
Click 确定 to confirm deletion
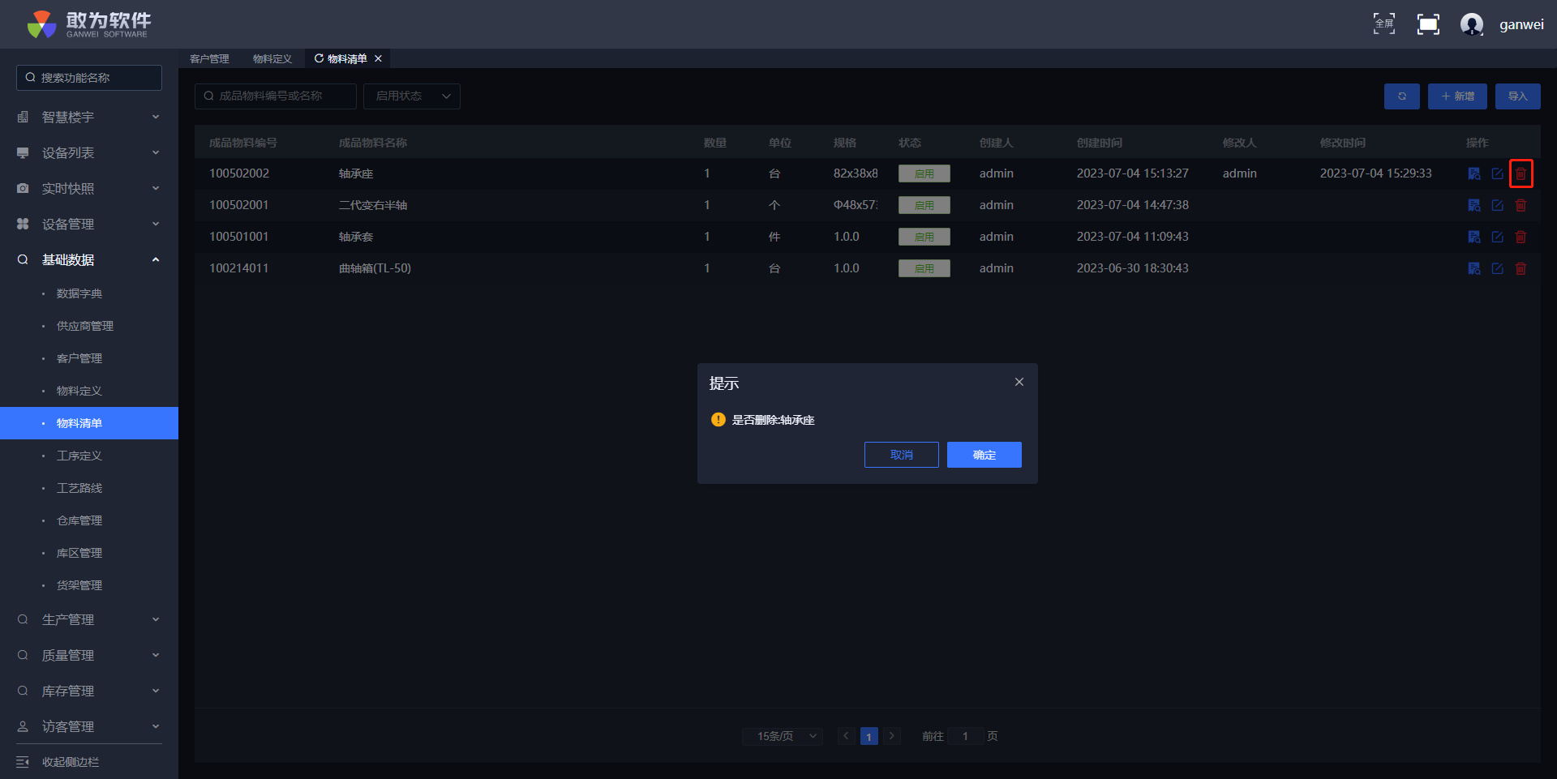point(984,455)
